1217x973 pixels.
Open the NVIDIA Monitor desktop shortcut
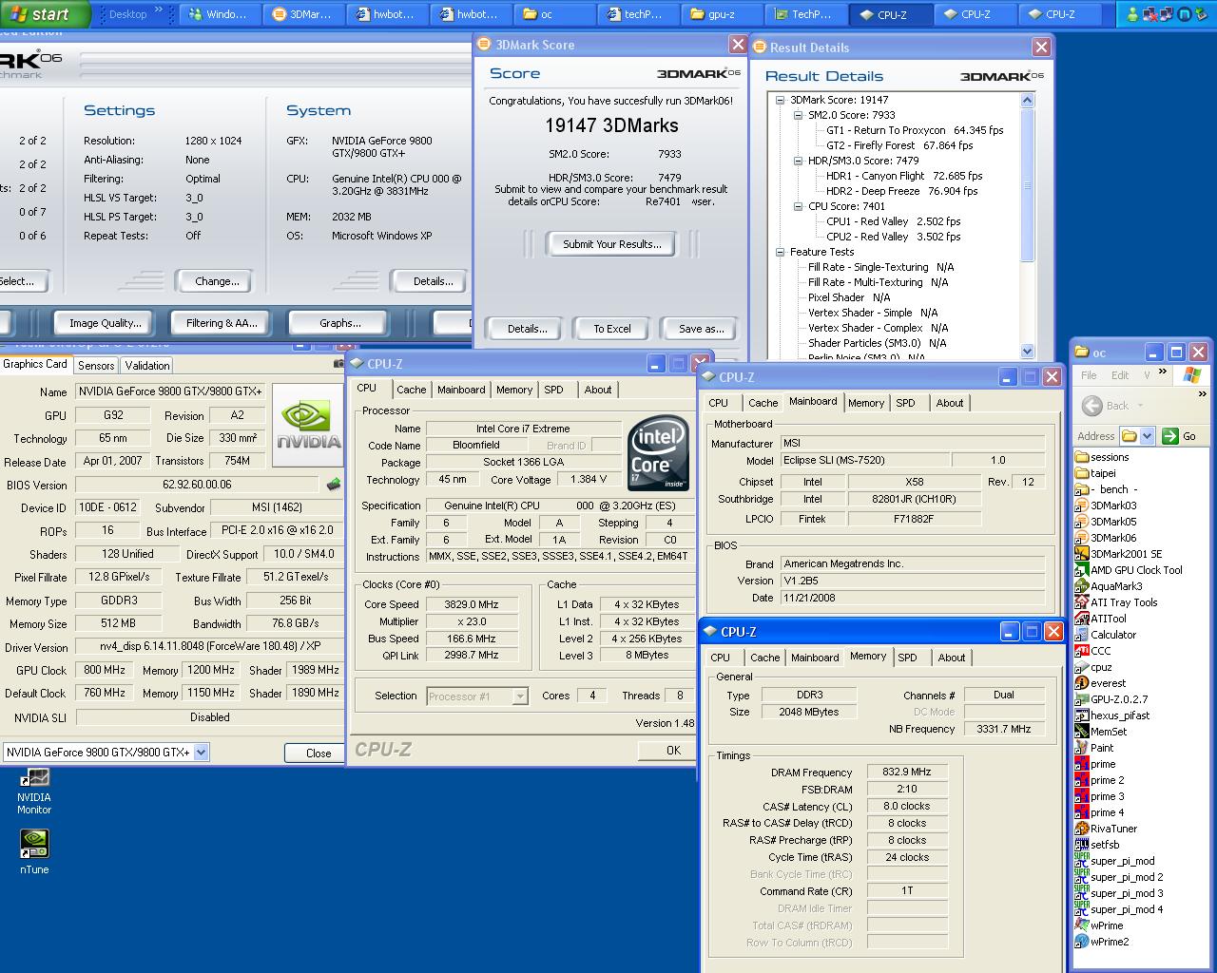(34, 791)
